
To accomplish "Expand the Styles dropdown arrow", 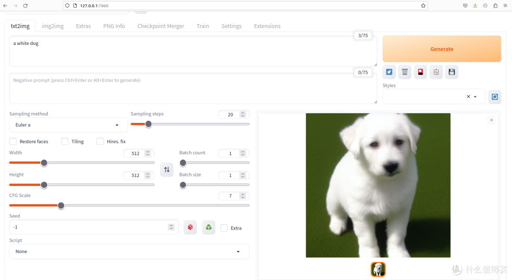I will [475, 97].
